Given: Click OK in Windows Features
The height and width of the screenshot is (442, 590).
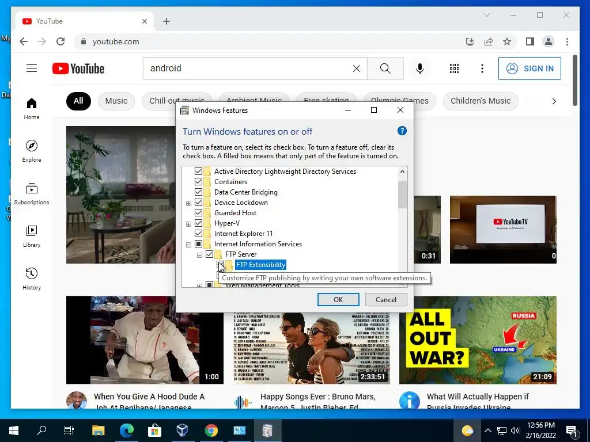Looking at the screenshot, I should tap(338, 299).
